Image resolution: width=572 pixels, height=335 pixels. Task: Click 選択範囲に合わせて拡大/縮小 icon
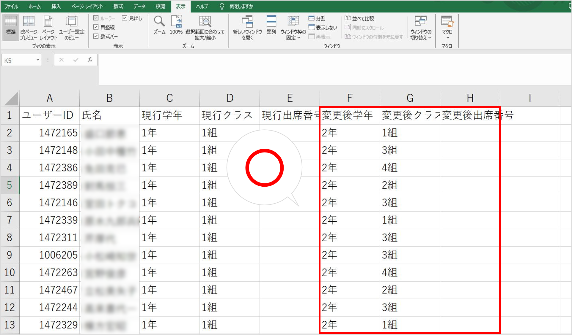[x=205, y=22]
